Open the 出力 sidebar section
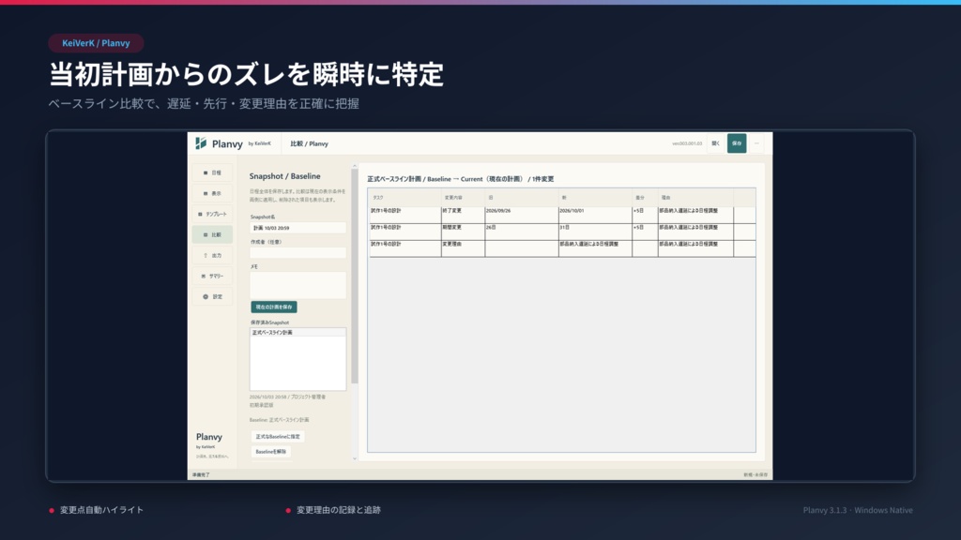The width and height of the screenshot is (961, 540). pyautogui.click(x=213, y=255)
